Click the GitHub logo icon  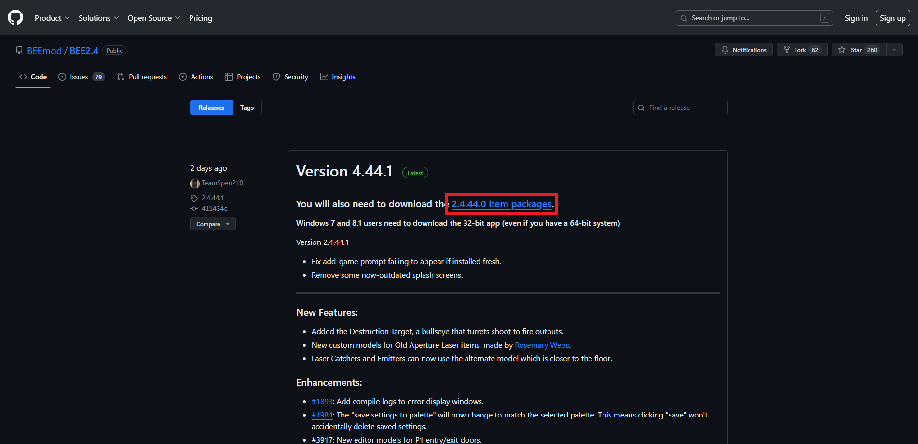15,18
